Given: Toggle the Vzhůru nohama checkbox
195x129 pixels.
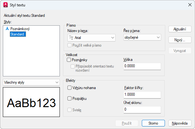Looking at the screenshot, I should (70, 87).
